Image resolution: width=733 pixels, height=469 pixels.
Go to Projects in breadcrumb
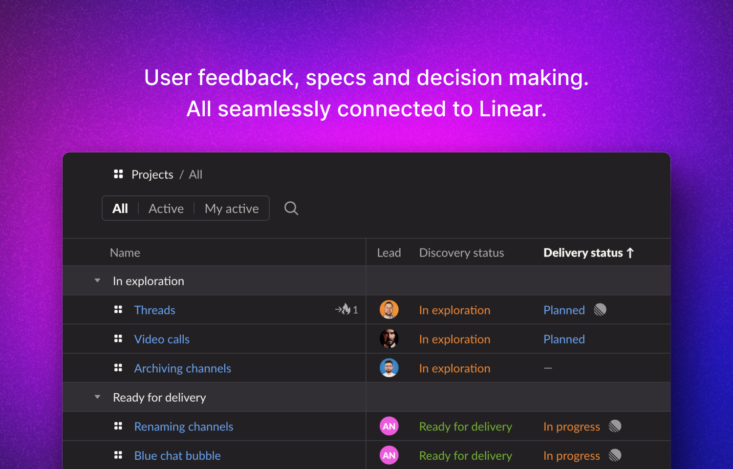pos(152,174)
